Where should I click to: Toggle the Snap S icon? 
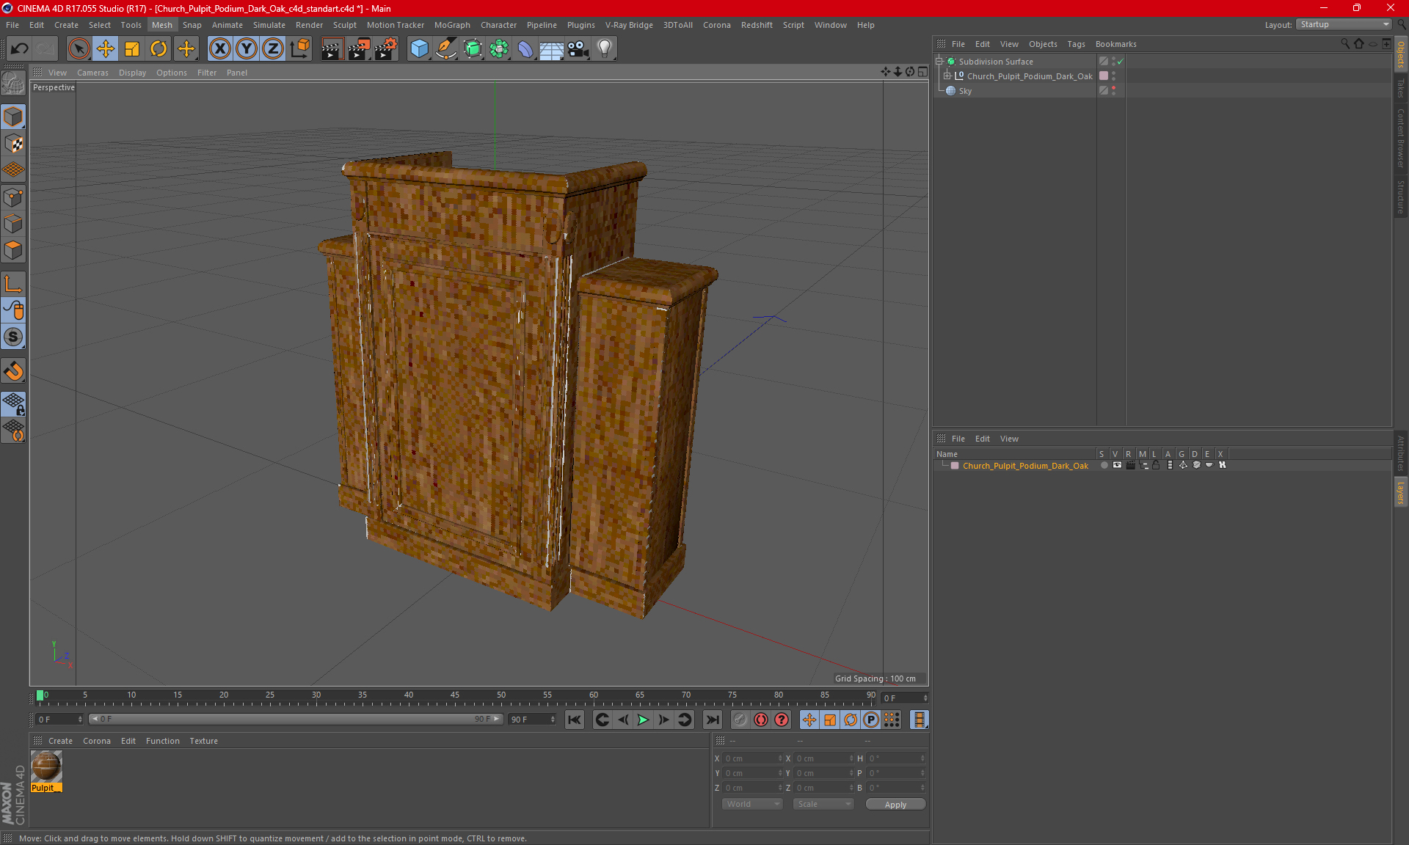point(13,337)
